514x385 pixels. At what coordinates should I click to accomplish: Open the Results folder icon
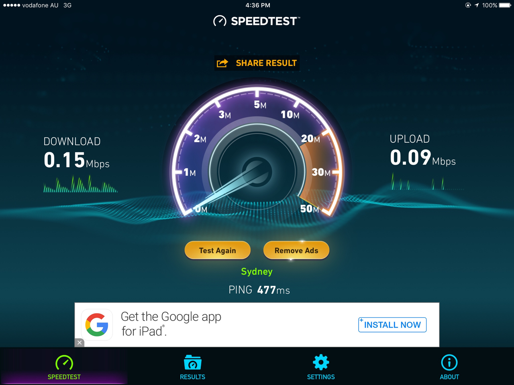pos(192,363)
